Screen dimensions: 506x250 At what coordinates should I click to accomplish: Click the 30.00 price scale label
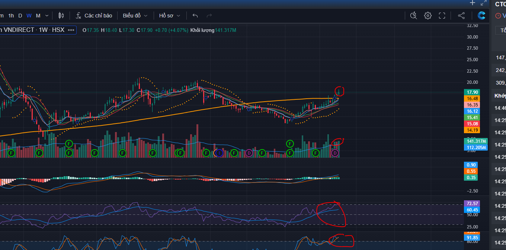click(x=472, y=37)
